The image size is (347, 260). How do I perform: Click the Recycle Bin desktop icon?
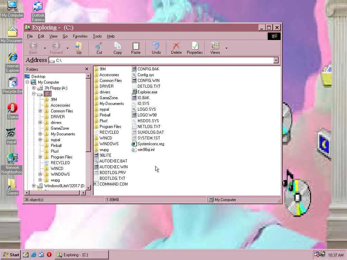13,85
